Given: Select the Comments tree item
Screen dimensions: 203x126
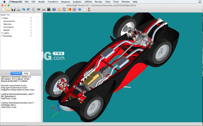Looking at the screenshot, I should [8, 27].
